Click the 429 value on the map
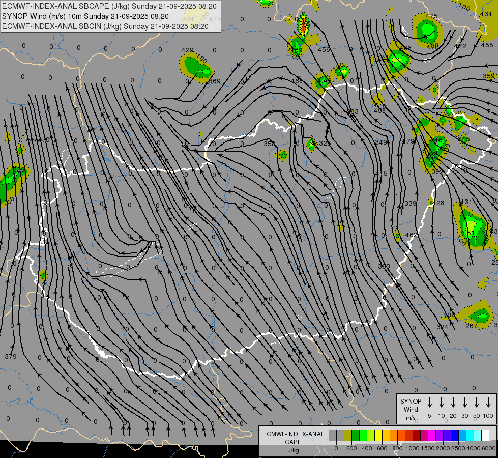The height and width of the screenshot is (458, 498). (187, 50)
